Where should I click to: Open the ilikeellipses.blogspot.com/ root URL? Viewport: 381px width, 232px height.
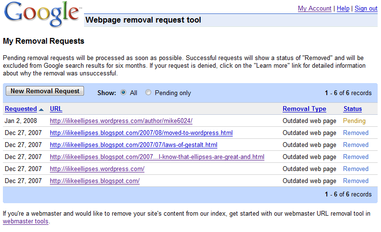click(x=95, y=181)
